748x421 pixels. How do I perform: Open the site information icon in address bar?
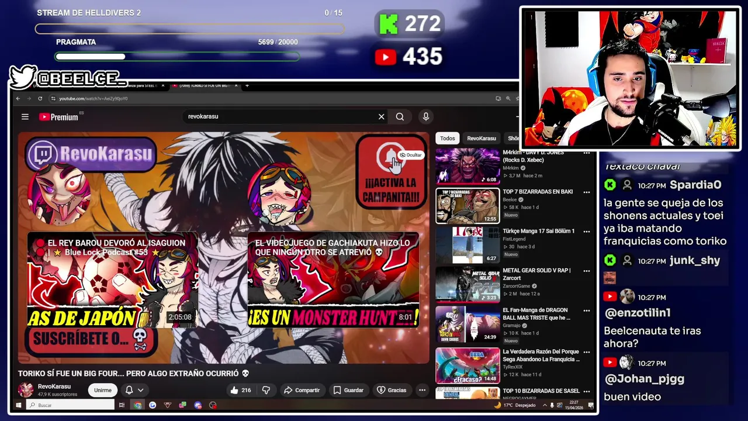click(x=53, y=98)
